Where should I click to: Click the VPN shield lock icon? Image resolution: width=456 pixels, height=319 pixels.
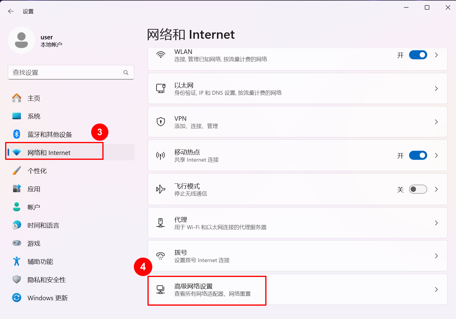point(161,122)
